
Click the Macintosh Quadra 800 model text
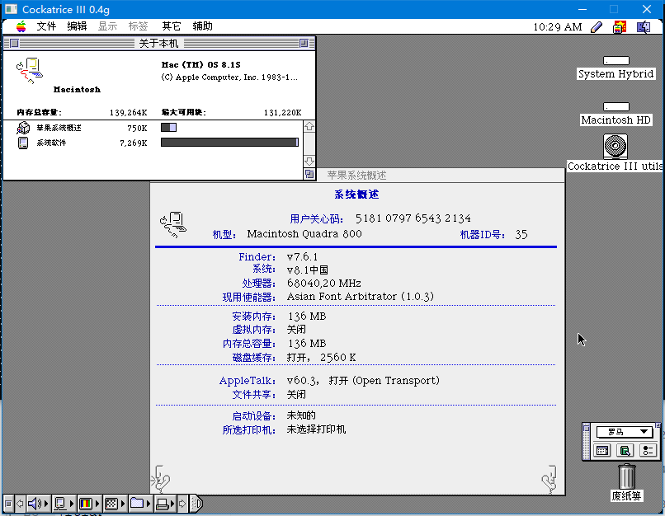pyautogui.click(x=304, y=234)
